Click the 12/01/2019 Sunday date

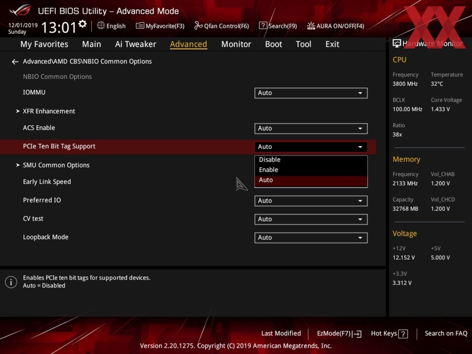pos(23,28)
